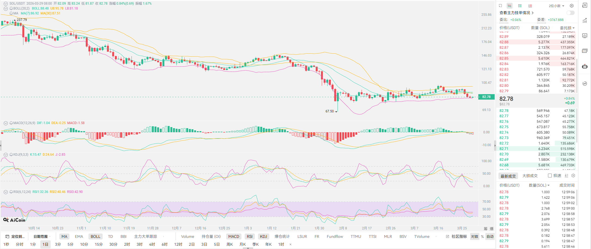Click the 82.78 current price label on axis
The image size is (591, 249).
tap(486, 97)
